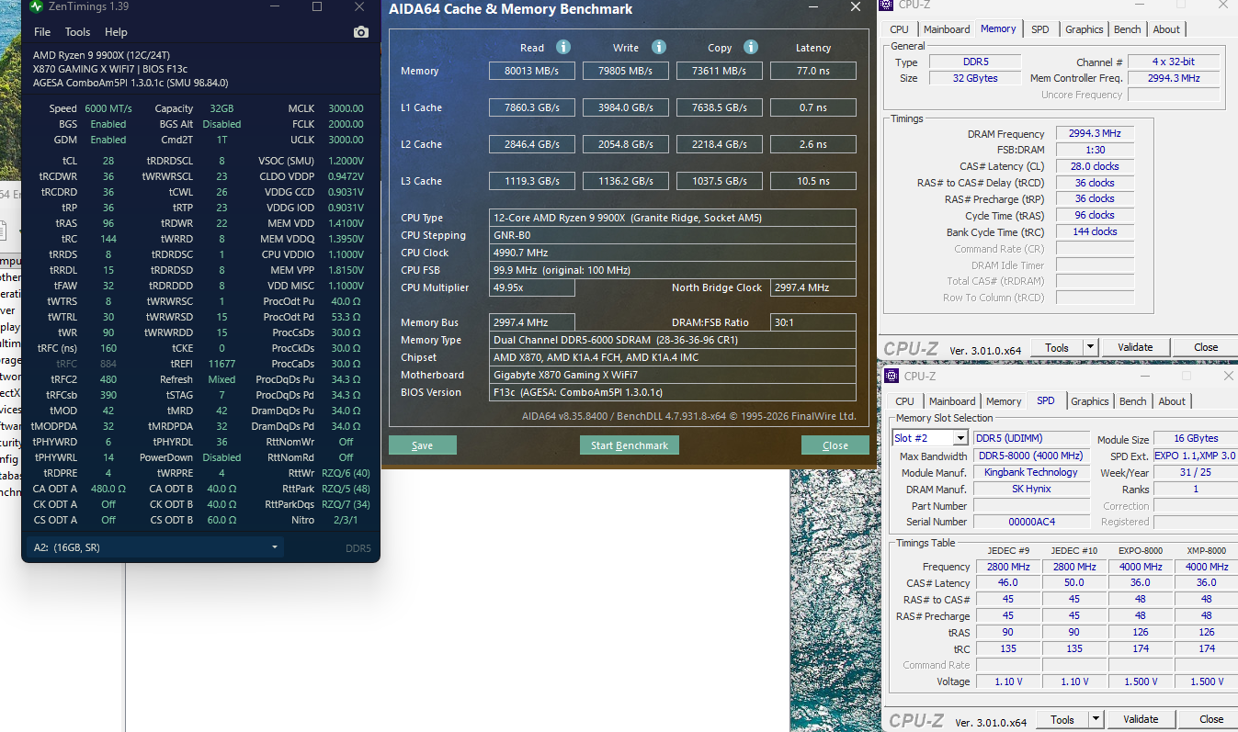Click the EXPO-8000 column header in Timings Table
The height and width of the screenshot is (732, 1238).
1141,550
